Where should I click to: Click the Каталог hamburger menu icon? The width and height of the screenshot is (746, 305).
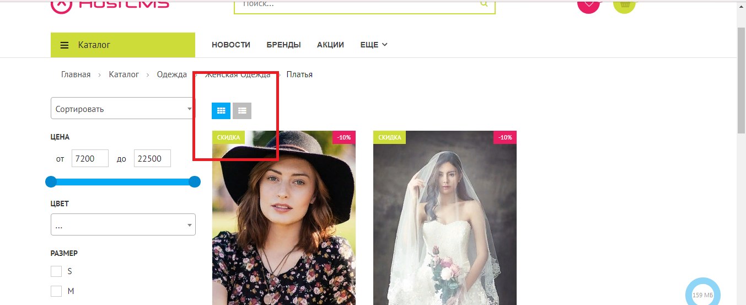[x=65, y=45]
